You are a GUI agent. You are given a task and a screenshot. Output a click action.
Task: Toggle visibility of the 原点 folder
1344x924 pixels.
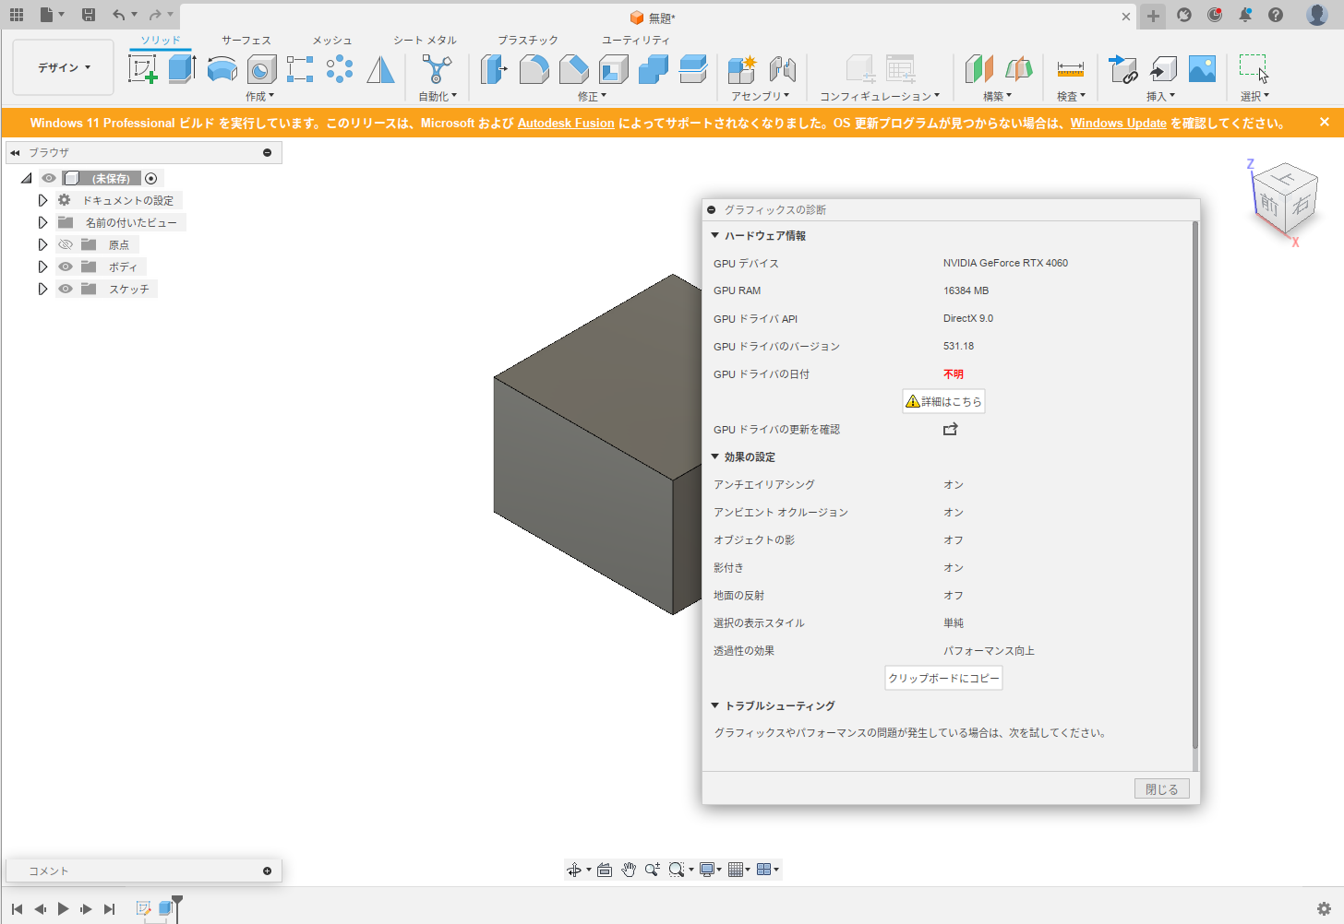(66, 244)
